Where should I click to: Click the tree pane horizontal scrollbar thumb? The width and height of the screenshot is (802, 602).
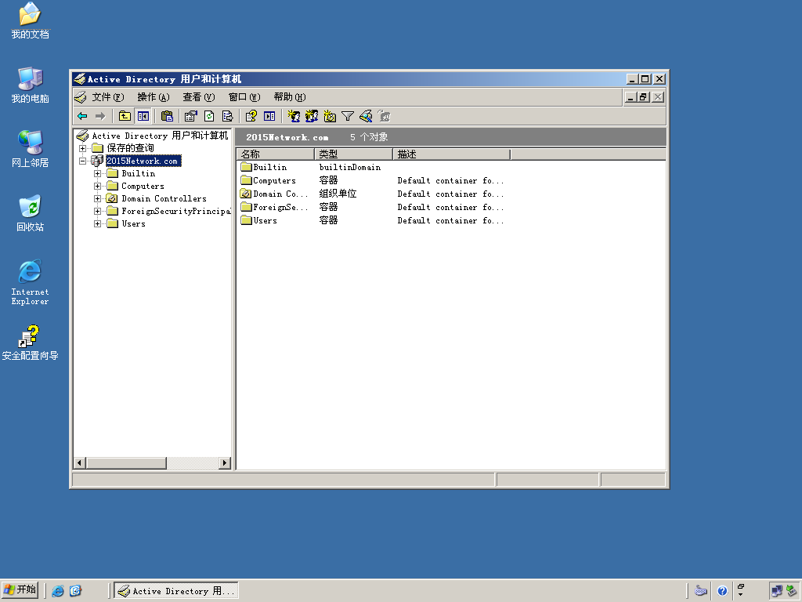[x=126, y=462]
